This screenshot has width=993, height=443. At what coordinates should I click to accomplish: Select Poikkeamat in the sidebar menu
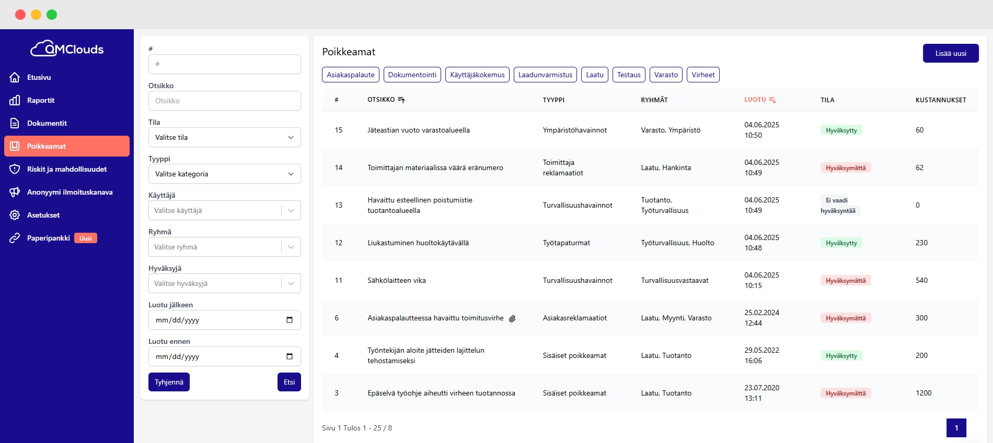click(67, 146)
